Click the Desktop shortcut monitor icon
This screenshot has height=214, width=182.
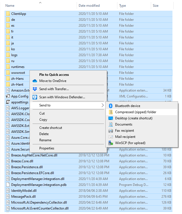(x=111, y=118)
